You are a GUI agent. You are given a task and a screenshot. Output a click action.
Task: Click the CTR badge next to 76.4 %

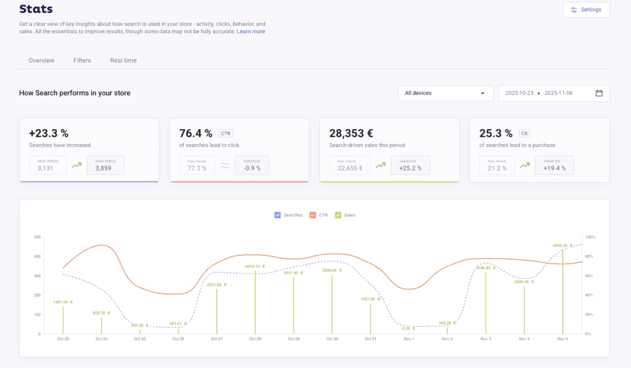(226, 133)
